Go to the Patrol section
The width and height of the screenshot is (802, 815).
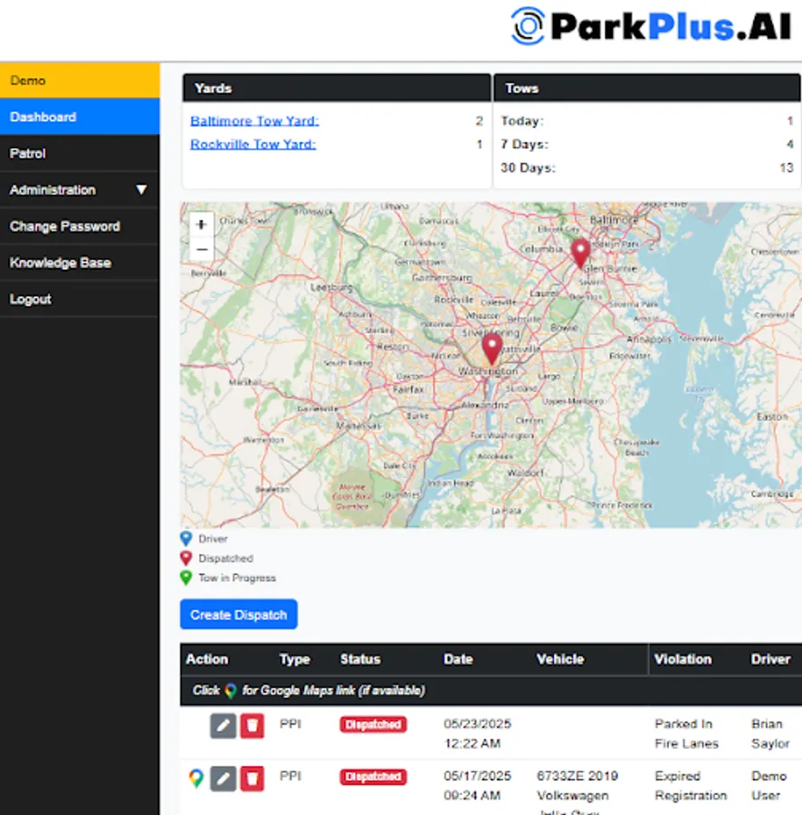point(80,153)
